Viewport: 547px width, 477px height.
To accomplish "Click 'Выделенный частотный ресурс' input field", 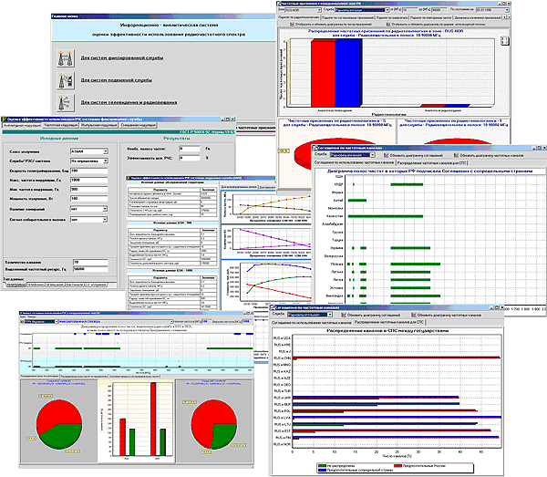I will (x=90, y=269).
